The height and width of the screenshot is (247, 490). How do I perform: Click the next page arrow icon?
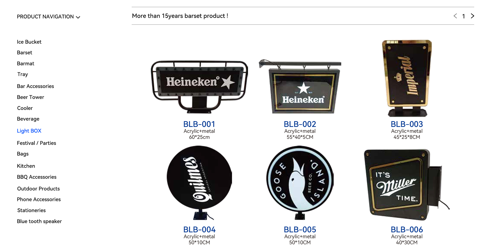coord(472,16)
